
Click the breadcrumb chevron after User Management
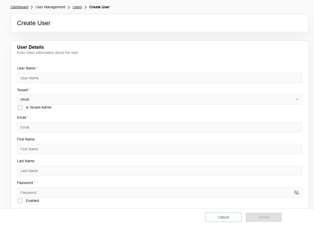(x=69, y=7)
